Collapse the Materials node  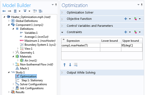tap(13, 56)
